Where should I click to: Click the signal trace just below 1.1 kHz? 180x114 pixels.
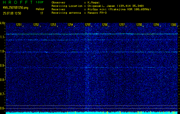point(92,40)
